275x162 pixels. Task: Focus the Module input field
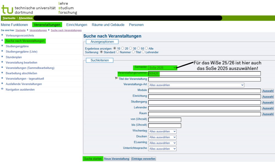(x=205, y=91)
